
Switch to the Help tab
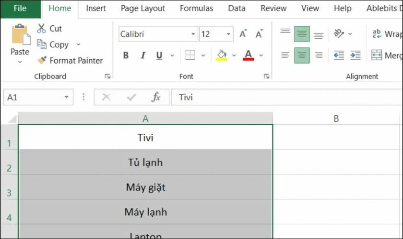(343, 8)
